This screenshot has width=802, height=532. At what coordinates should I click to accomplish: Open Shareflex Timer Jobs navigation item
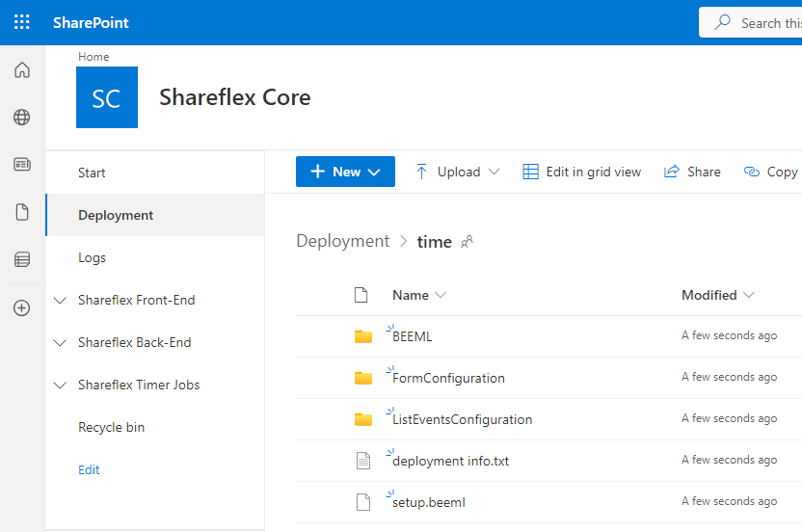coord(139,385)
